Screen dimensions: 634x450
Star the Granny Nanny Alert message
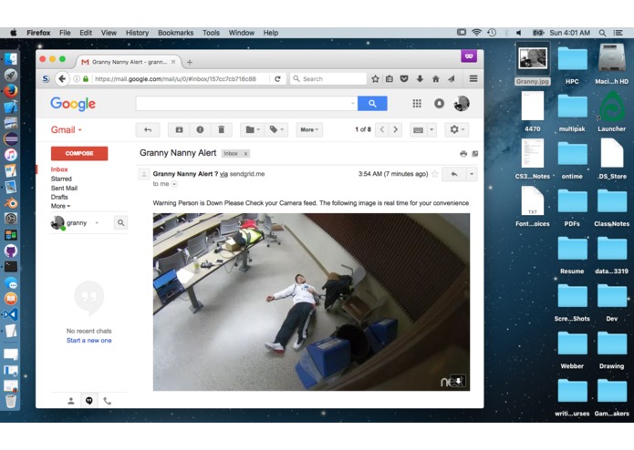(435, 174)
